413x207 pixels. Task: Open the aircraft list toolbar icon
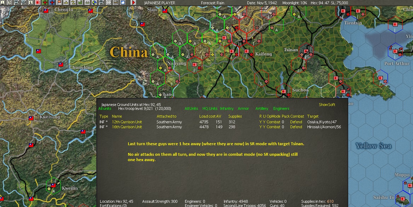17,2
